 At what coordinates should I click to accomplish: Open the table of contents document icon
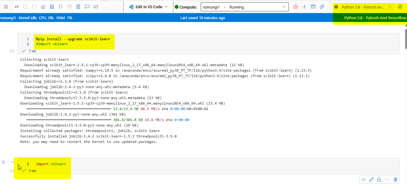(x=78, y=7)
